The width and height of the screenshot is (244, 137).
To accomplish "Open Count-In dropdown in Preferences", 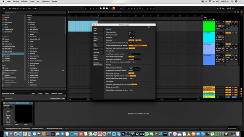I will [x=131, y=37].
